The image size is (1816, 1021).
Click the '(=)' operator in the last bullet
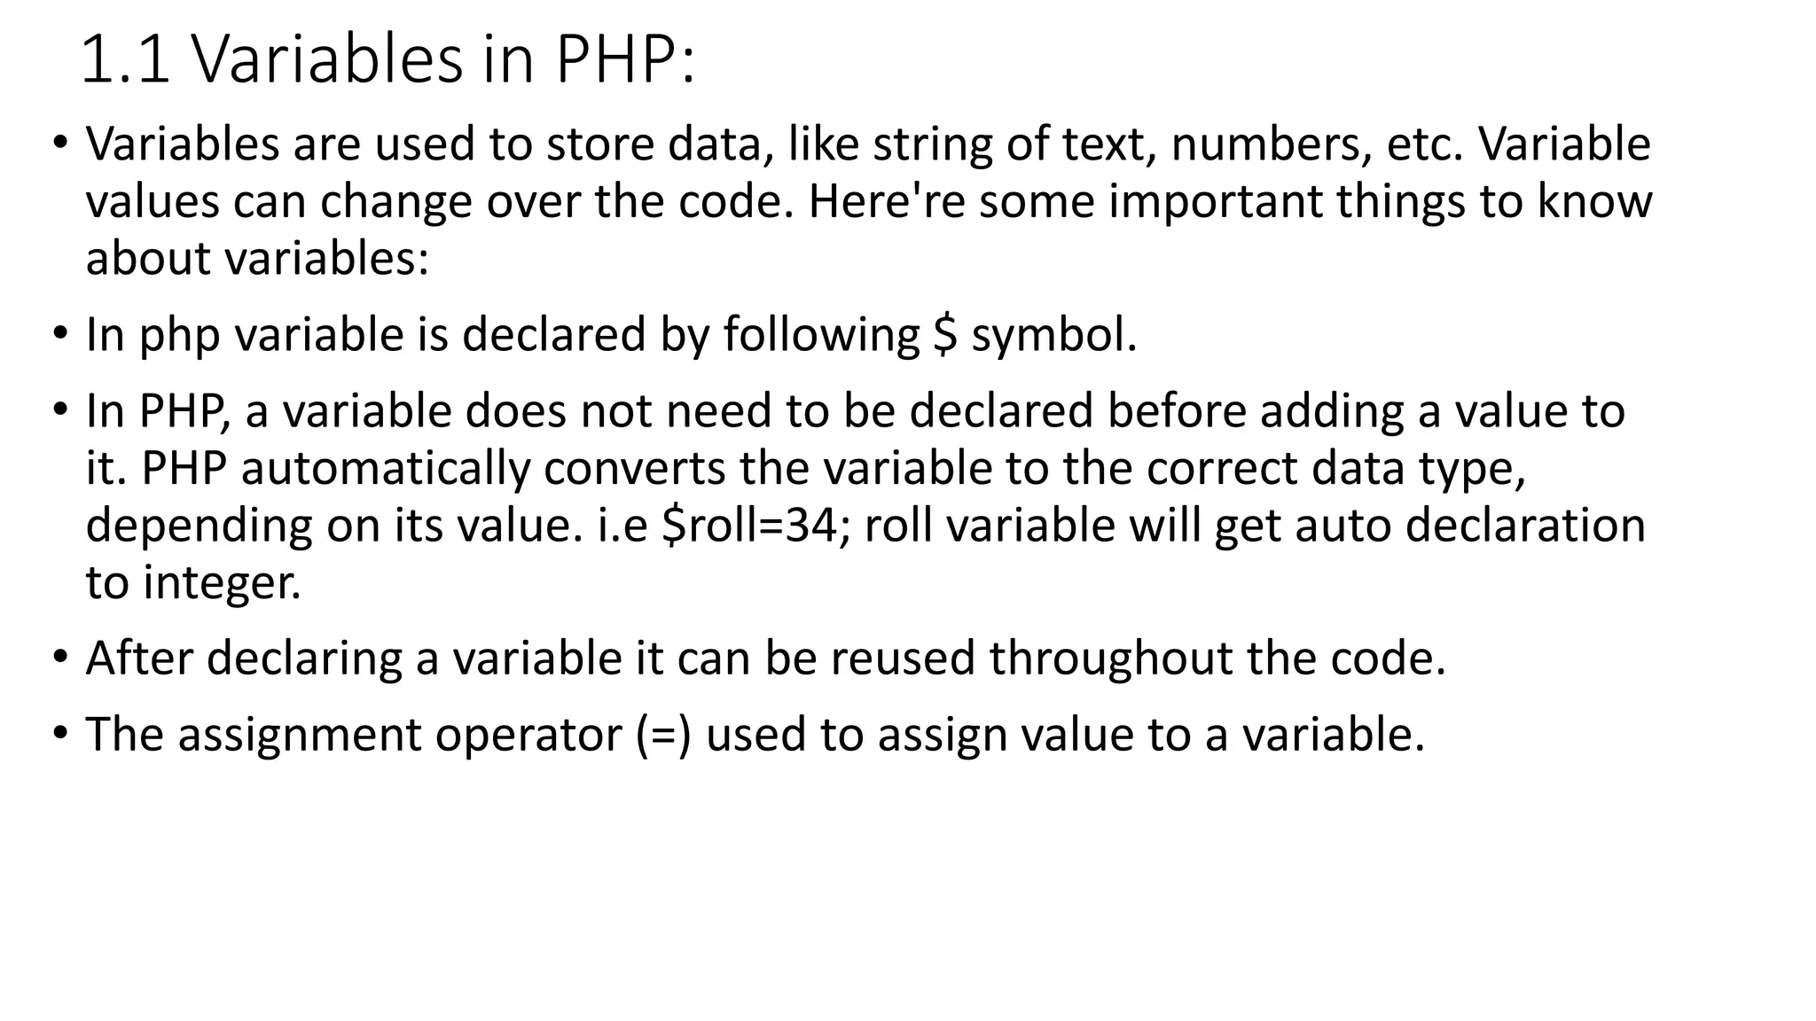point(663,736)
